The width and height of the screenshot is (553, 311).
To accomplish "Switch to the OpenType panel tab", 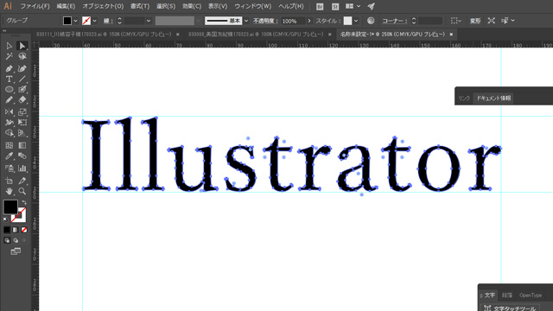I will [531, 295].
